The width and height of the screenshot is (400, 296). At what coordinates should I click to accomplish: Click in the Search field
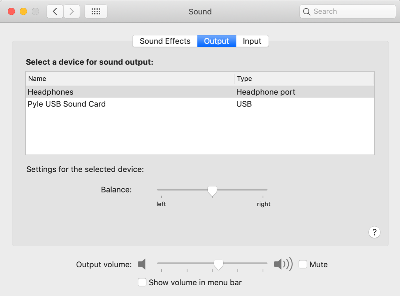click(352, 12)
